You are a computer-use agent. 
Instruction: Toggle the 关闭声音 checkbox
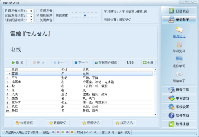[38, 20]
